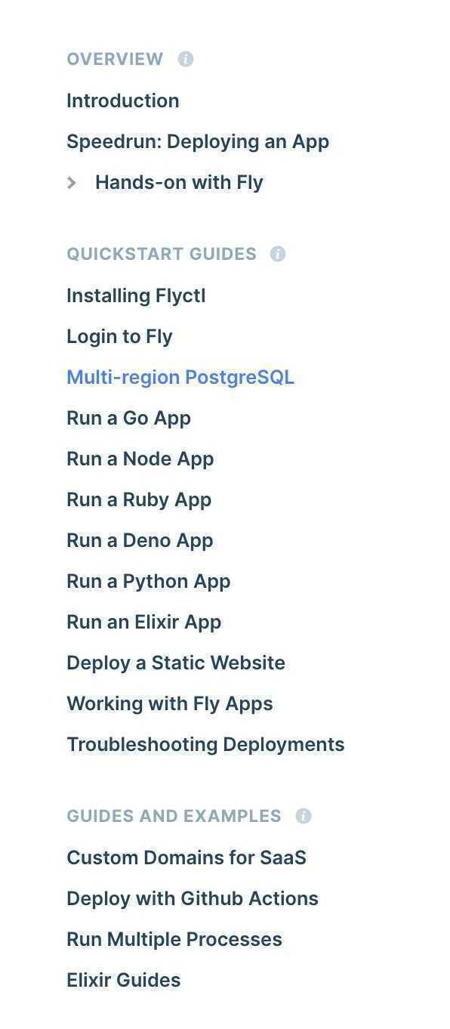Open Speedrun: Deploying an App
Viewport: 450px width, 1029px height.
pos(198,141)
